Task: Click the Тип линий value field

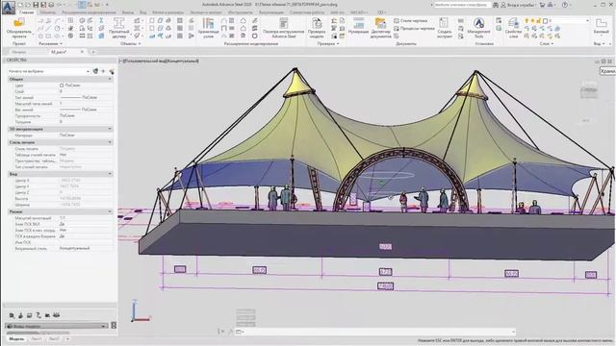Action: coord(86,97)
